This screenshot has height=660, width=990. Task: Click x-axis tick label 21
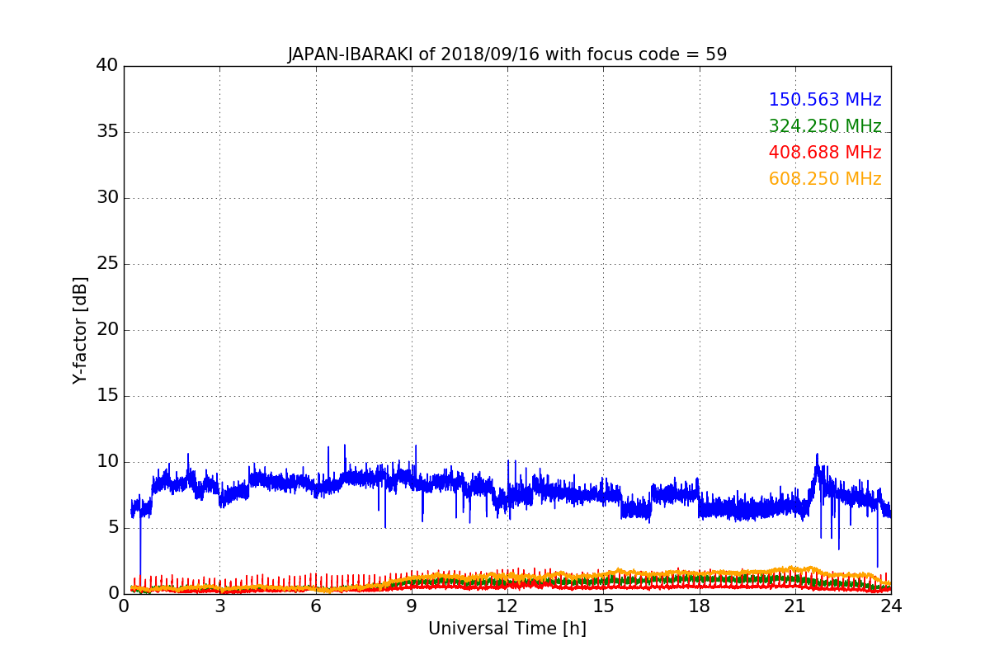pos(795,606)
